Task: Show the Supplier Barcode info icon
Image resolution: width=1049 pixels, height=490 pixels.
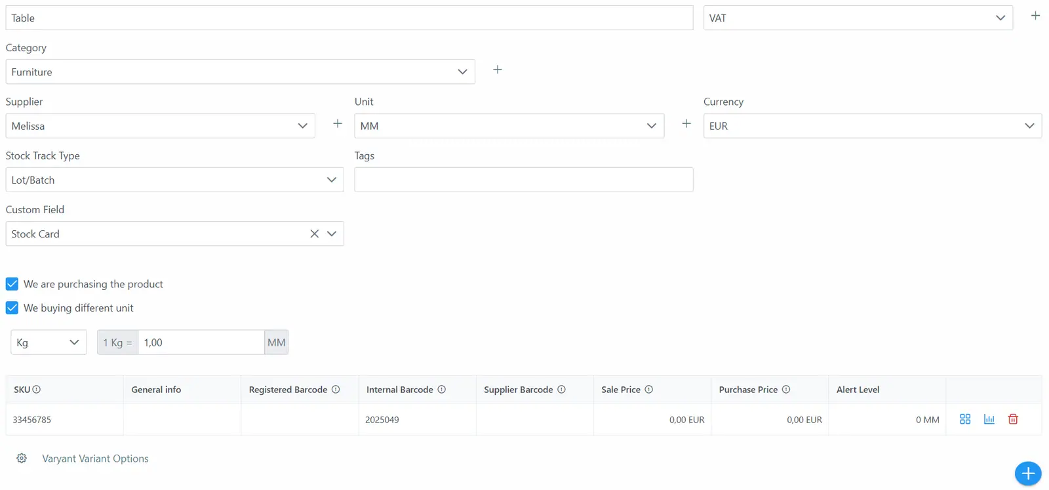Action: (562, 390)
